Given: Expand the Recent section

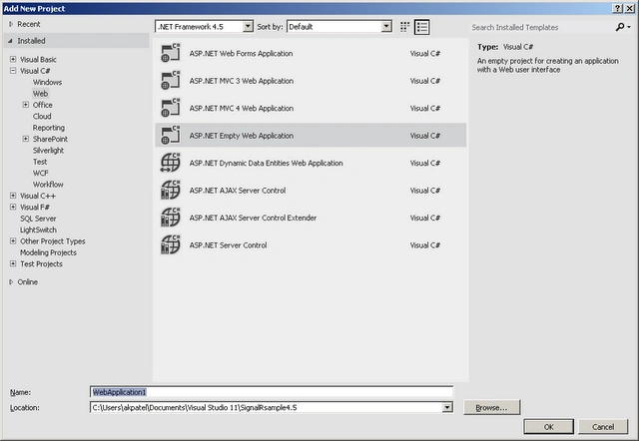Looking at the screenshot, I should coord(11,24).
